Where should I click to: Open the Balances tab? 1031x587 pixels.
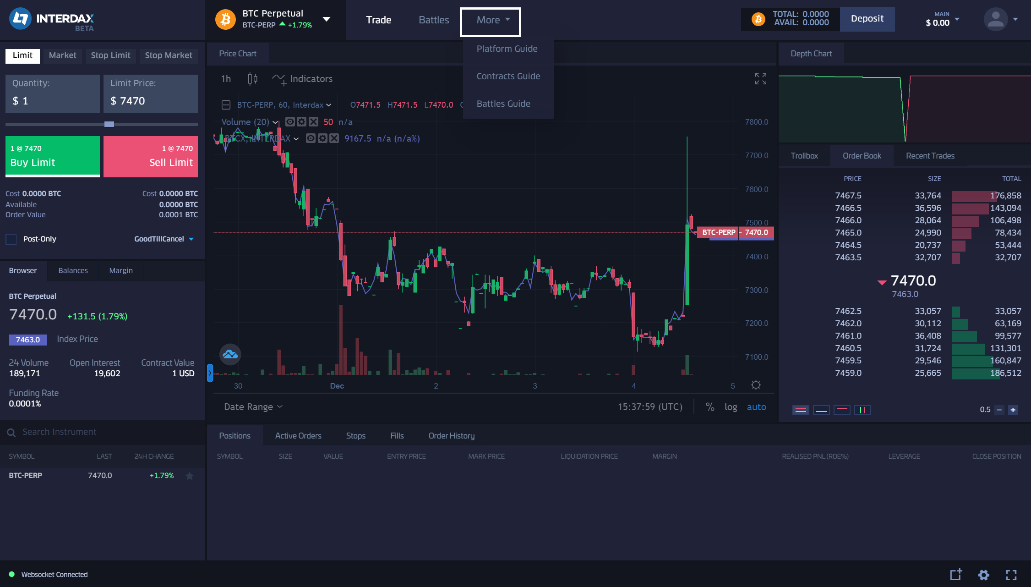(73, 271)
